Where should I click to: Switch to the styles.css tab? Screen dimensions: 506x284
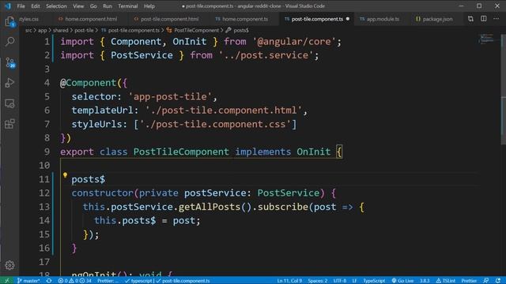(28, 19)
